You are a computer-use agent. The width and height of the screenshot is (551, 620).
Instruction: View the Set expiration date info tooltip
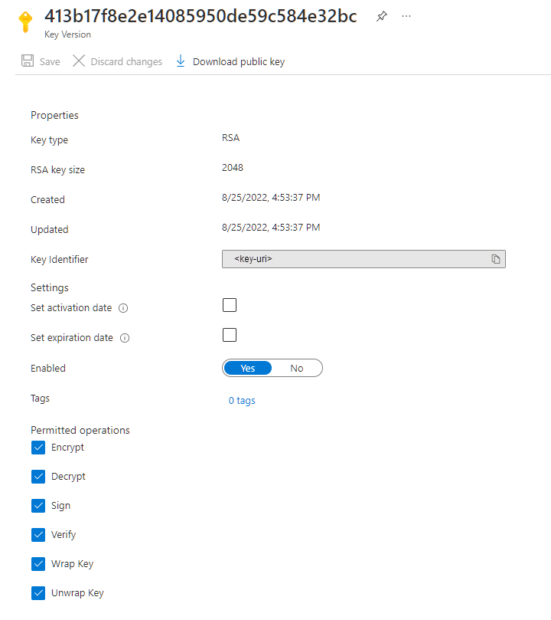(126, 337)
